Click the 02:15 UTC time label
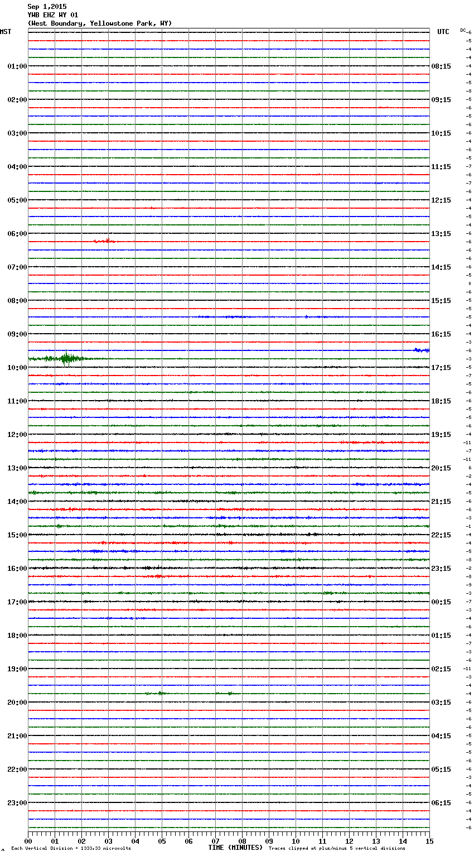This screenshot has width=474, height=856. 441,669
